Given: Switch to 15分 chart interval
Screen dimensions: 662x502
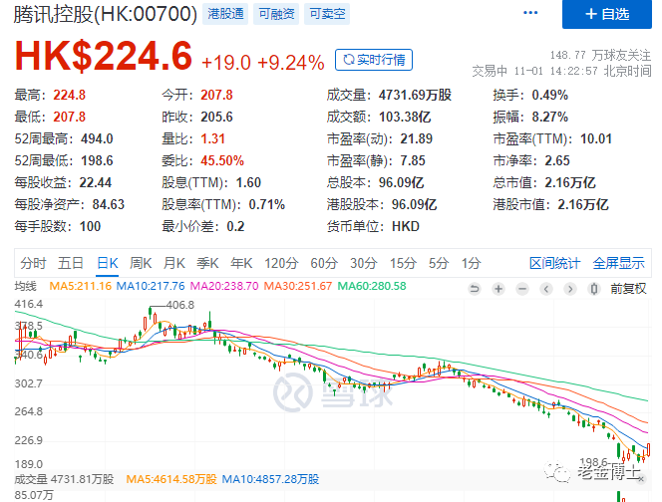Looking at the screenshot, I should coord(403,263).
